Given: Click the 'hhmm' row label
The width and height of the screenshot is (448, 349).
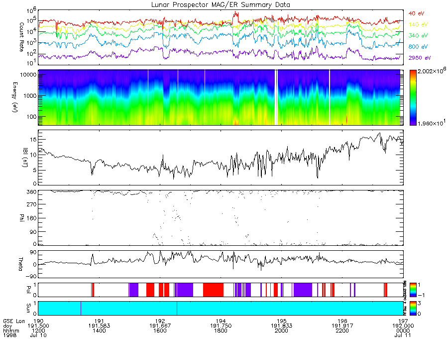Looking at the screenshot, I should pyautogui.click(x=11, y=331).
